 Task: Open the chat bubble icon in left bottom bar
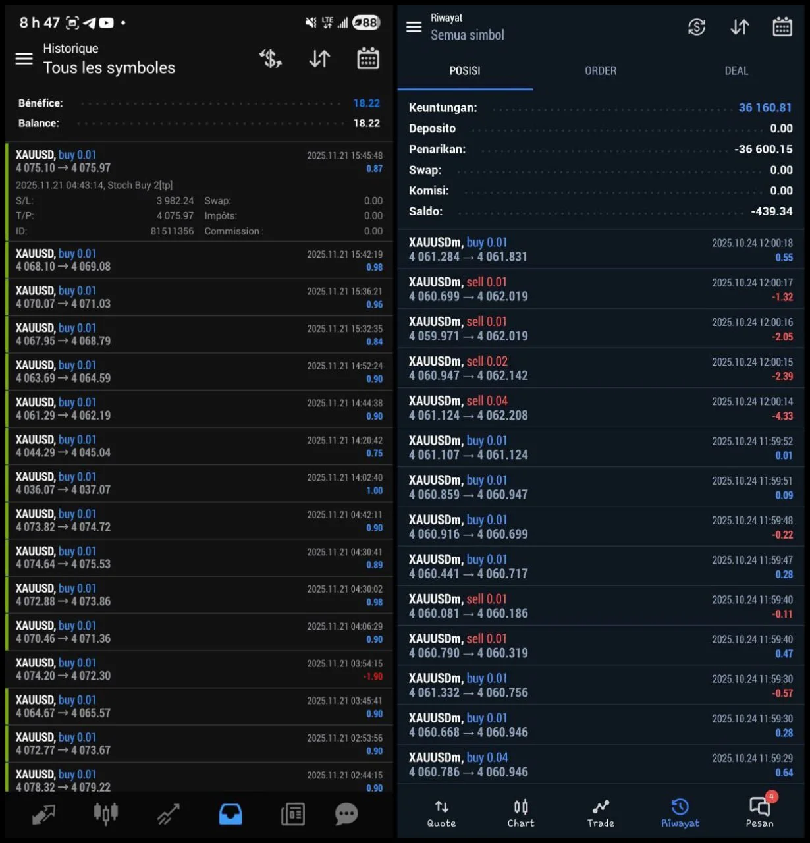346,814
